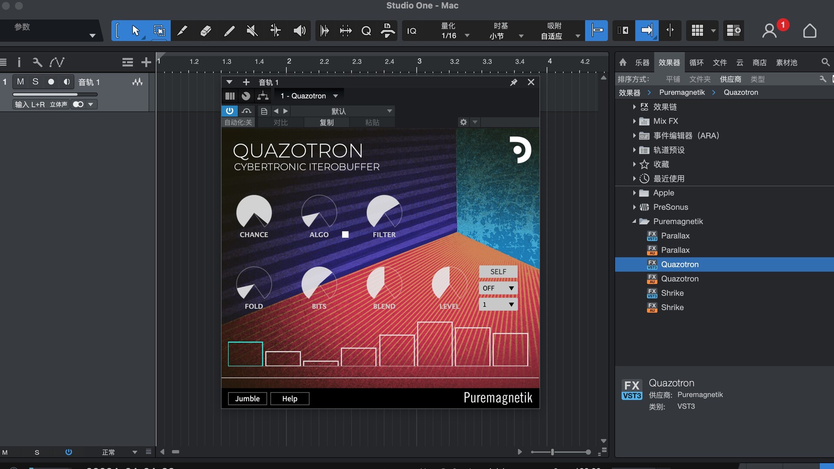This screenshot has height=469, width=834.
Task: Switch to the 素材池 browser tab
Action: pyautogui.click(x=787, y=63)
